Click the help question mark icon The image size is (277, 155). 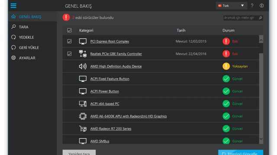tap(252, 6)
